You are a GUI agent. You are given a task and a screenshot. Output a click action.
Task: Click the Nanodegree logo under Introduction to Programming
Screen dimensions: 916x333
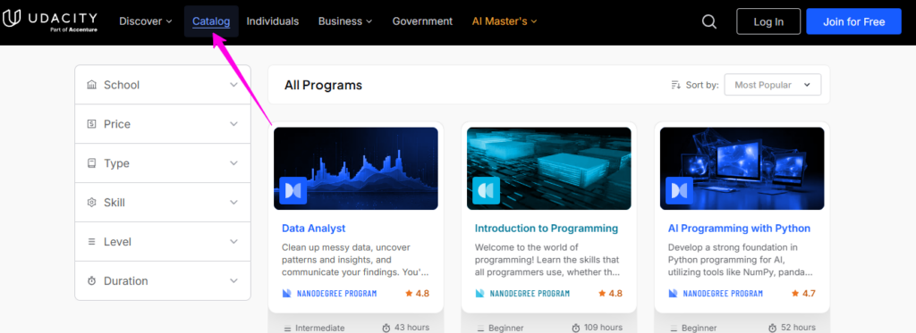[479, 294]
